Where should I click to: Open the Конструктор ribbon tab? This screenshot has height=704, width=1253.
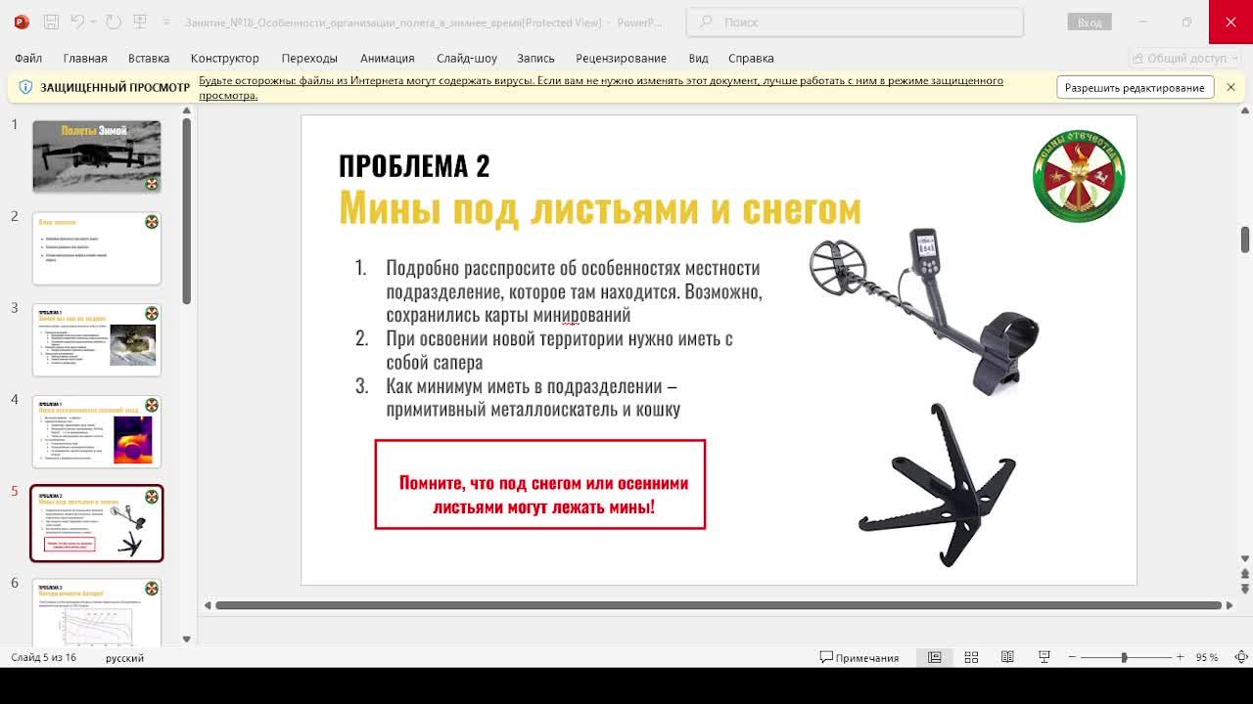(225, 58)
